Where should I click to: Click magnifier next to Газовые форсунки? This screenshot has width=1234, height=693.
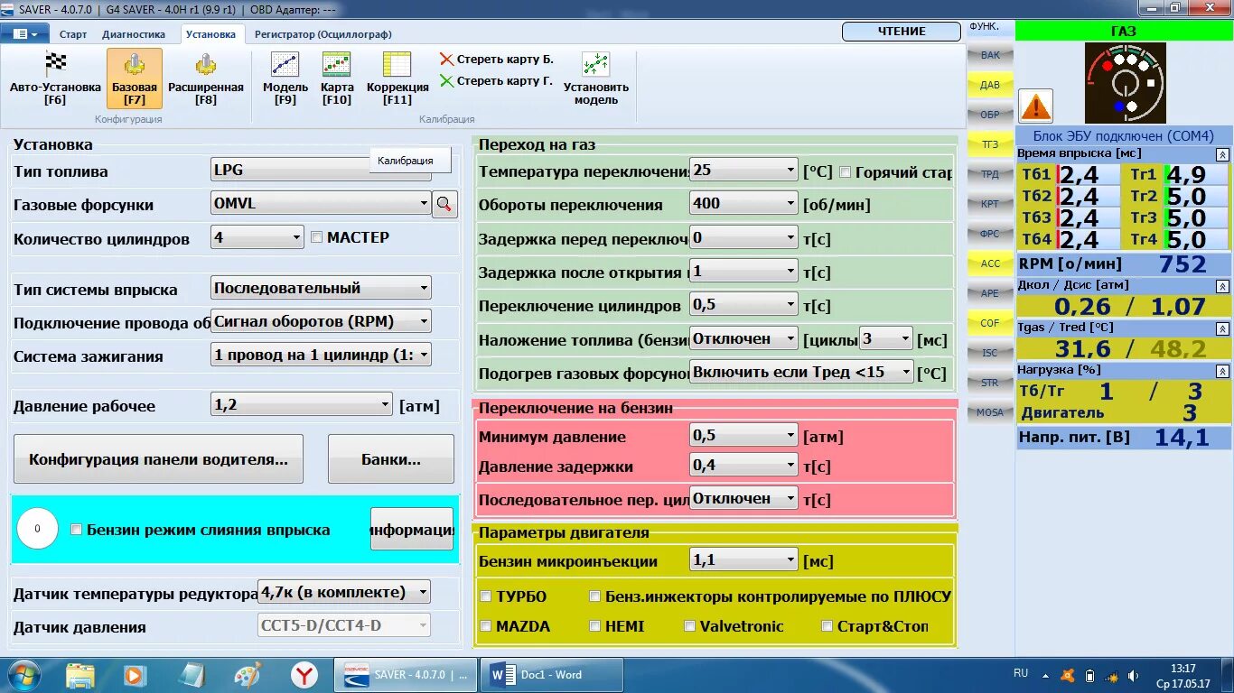(x=444, y=205)
